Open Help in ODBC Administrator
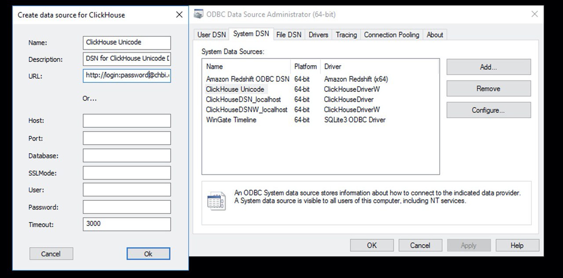The width and height of the screenshot is (563, 278). click(x=517, y=246)
